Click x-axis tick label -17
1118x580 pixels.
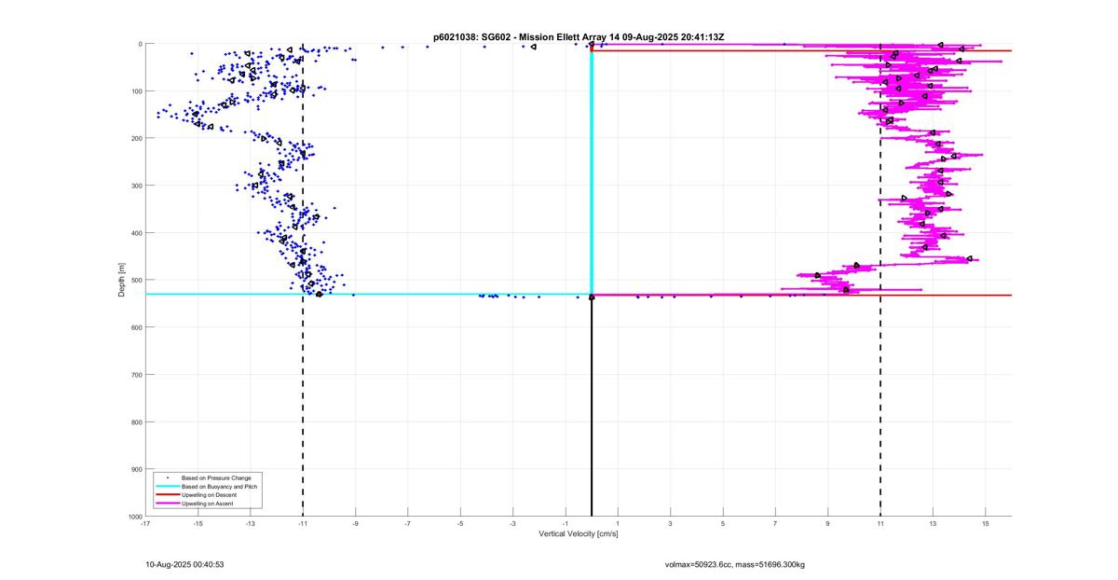point(145,524)
